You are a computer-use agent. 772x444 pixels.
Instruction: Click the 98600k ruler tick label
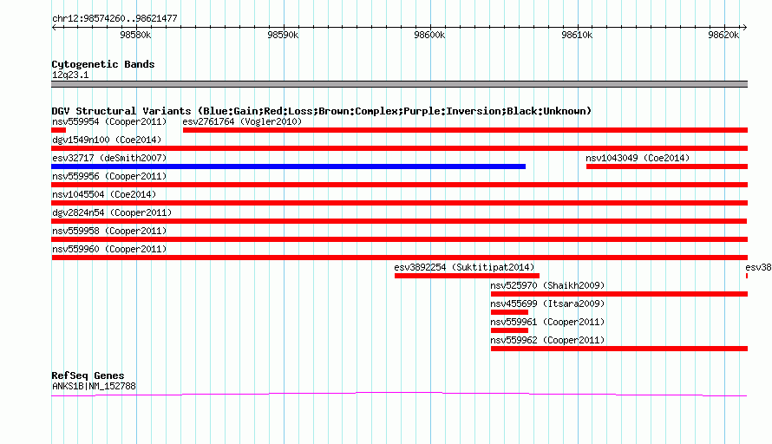point(429,35)
